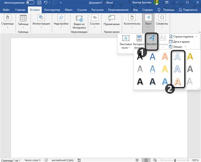
Task: Open the Справка tab
Action: [x=147, y=10]
